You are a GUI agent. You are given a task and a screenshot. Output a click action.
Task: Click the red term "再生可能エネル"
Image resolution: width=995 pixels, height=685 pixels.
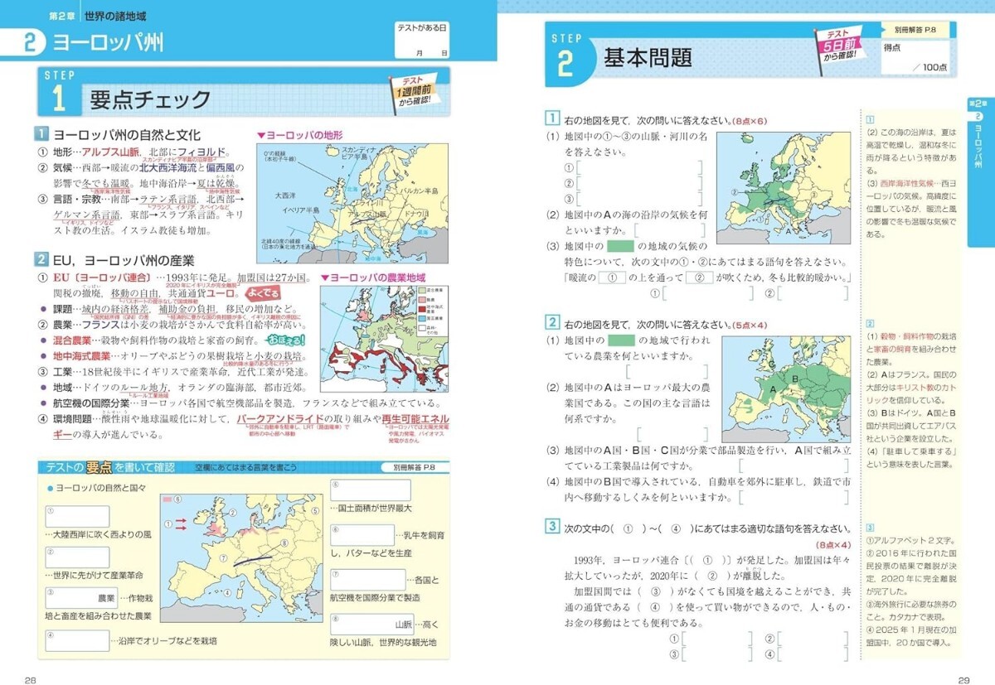click(x=415, y=419)
